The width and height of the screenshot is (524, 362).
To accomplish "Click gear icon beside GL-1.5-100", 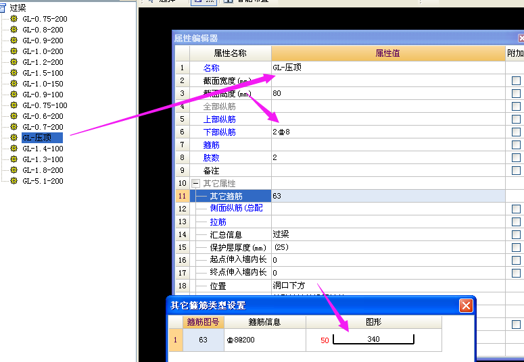I will pos(14,72).
